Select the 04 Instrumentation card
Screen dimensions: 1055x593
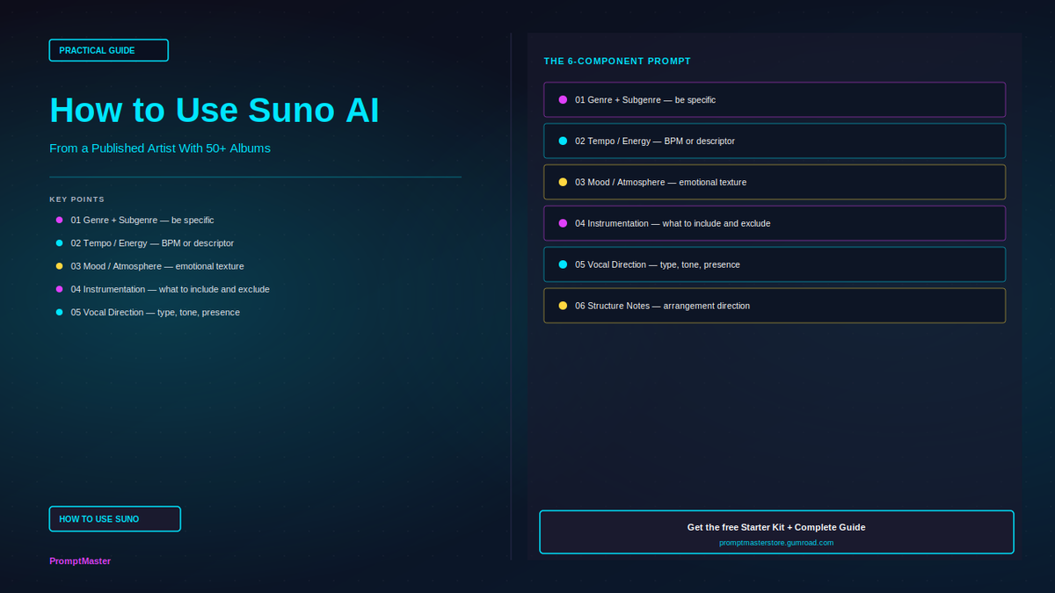pyautogui.click(x=775, y=223)
